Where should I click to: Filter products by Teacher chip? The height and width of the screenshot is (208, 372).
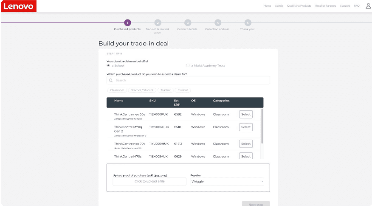point(165,90)
